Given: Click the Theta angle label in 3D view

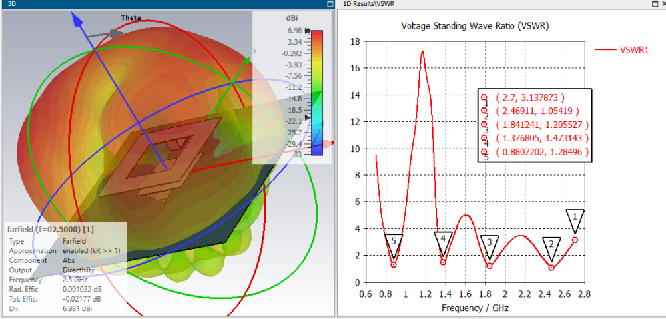Looking at the screenshot, I should point(131,17).
